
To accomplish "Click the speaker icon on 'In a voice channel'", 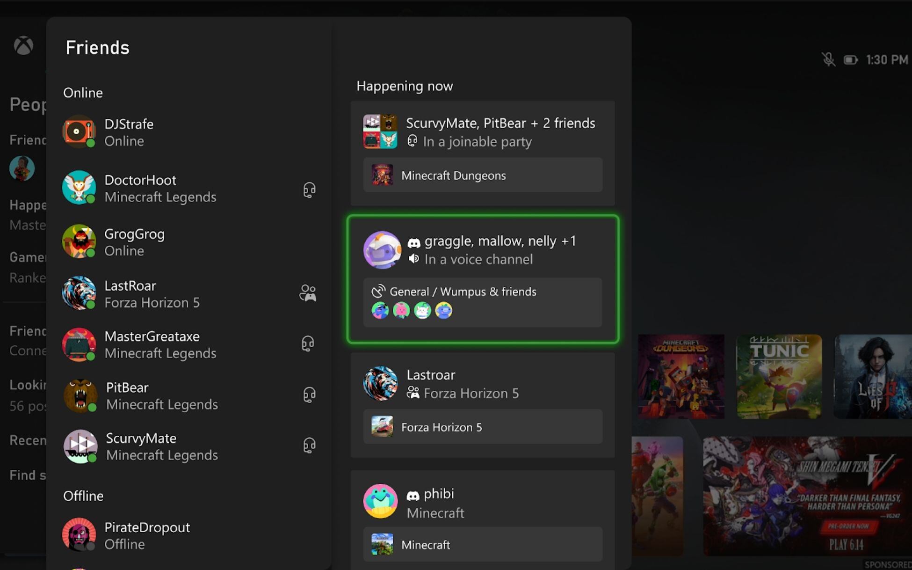I will tap(413, 259).
